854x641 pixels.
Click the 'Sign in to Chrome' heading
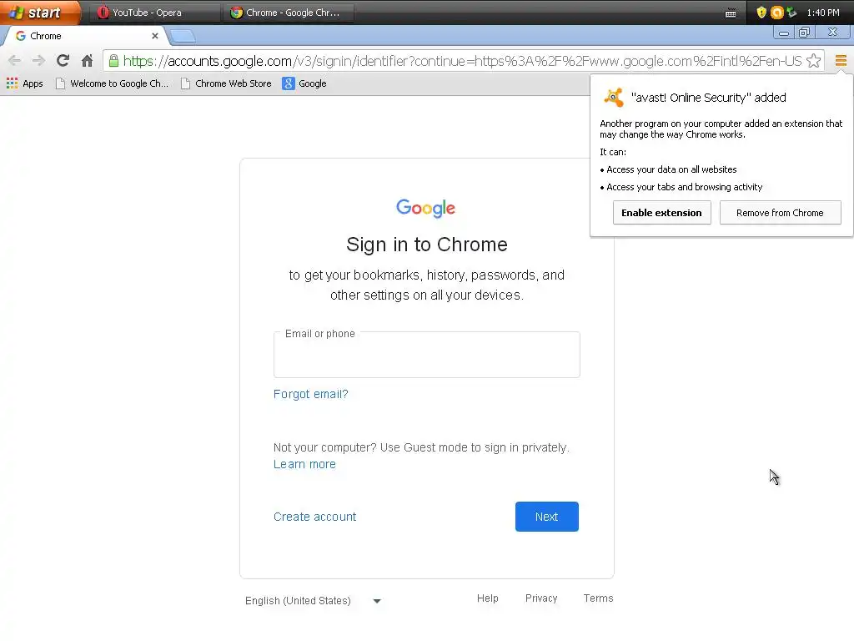pos(427,245)
